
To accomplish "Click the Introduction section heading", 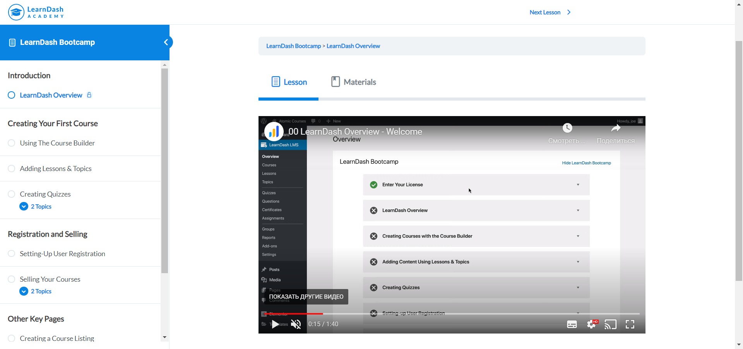I will coord(29,75).
